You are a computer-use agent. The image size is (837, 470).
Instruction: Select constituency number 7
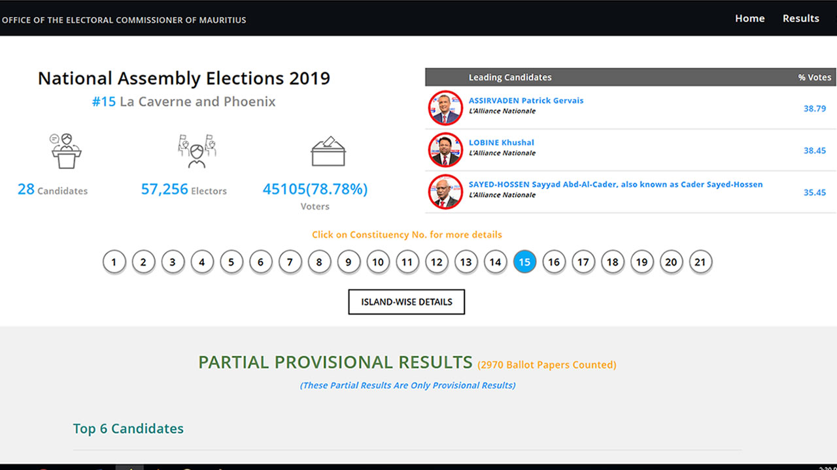coord(290,262)
